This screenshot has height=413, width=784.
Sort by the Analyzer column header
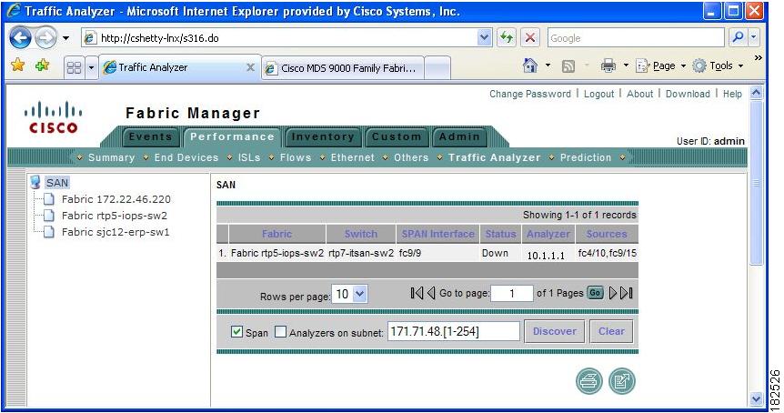coord(548,234)
